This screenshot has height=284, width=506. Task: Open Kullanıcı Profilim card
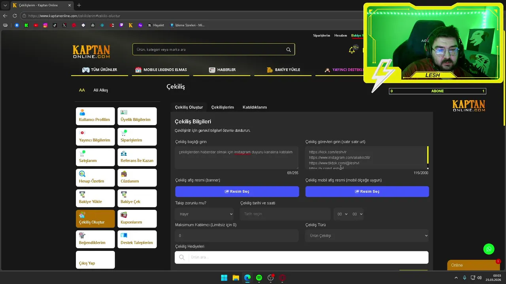[95, 116]
